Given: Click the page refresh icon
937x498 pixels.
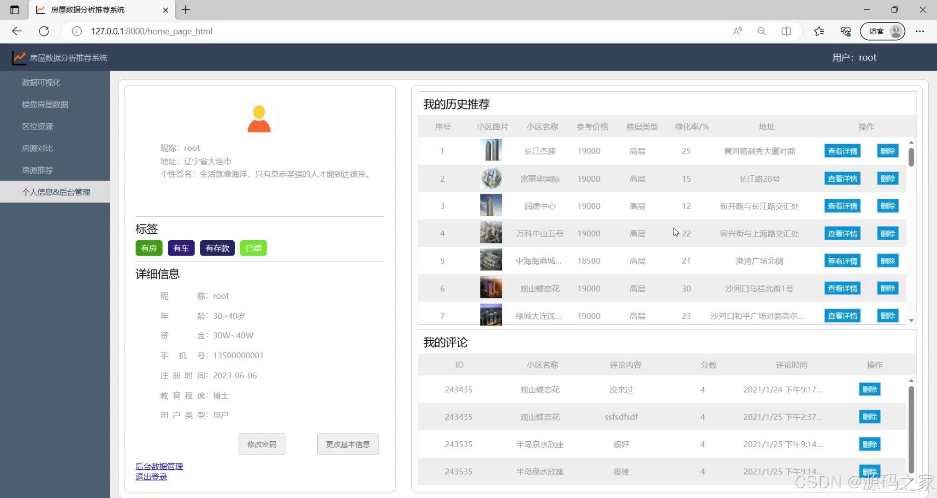Looking at the screenshot, I should coord(44,31).
